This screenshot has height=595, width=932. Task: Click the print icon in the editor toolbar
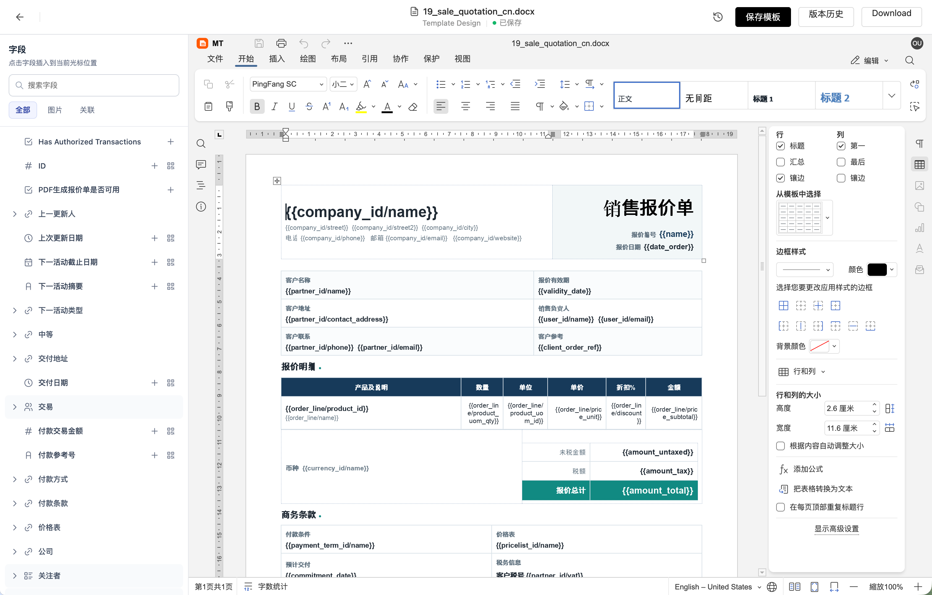coord(281,43)
